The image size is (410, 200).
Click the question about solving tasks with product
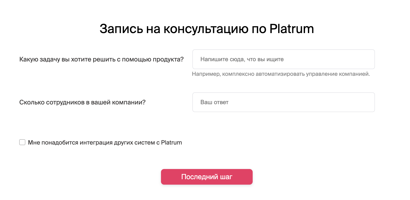pyautogui.click(x=102, y=59)
